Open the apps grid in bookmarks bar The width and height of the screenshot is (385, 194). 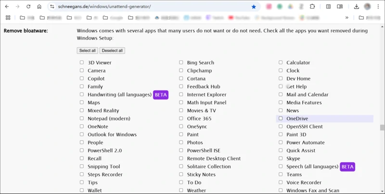[x=8, y=18]
